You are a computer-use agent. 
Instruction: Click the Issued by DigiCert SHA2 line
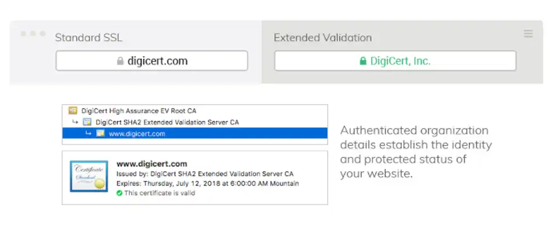coord(205,173)
